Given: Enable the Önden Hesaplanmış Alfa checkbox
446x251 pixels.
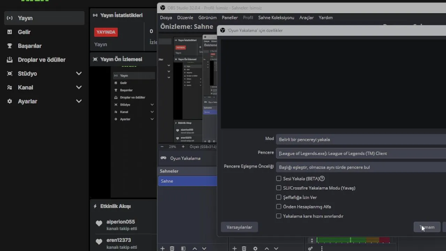Looking at the screenshot, I should pos(279,207).
